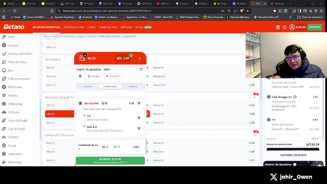Open Casino menu item
The height and width of the screenshot is (184, 327).
tap(91, 27)
